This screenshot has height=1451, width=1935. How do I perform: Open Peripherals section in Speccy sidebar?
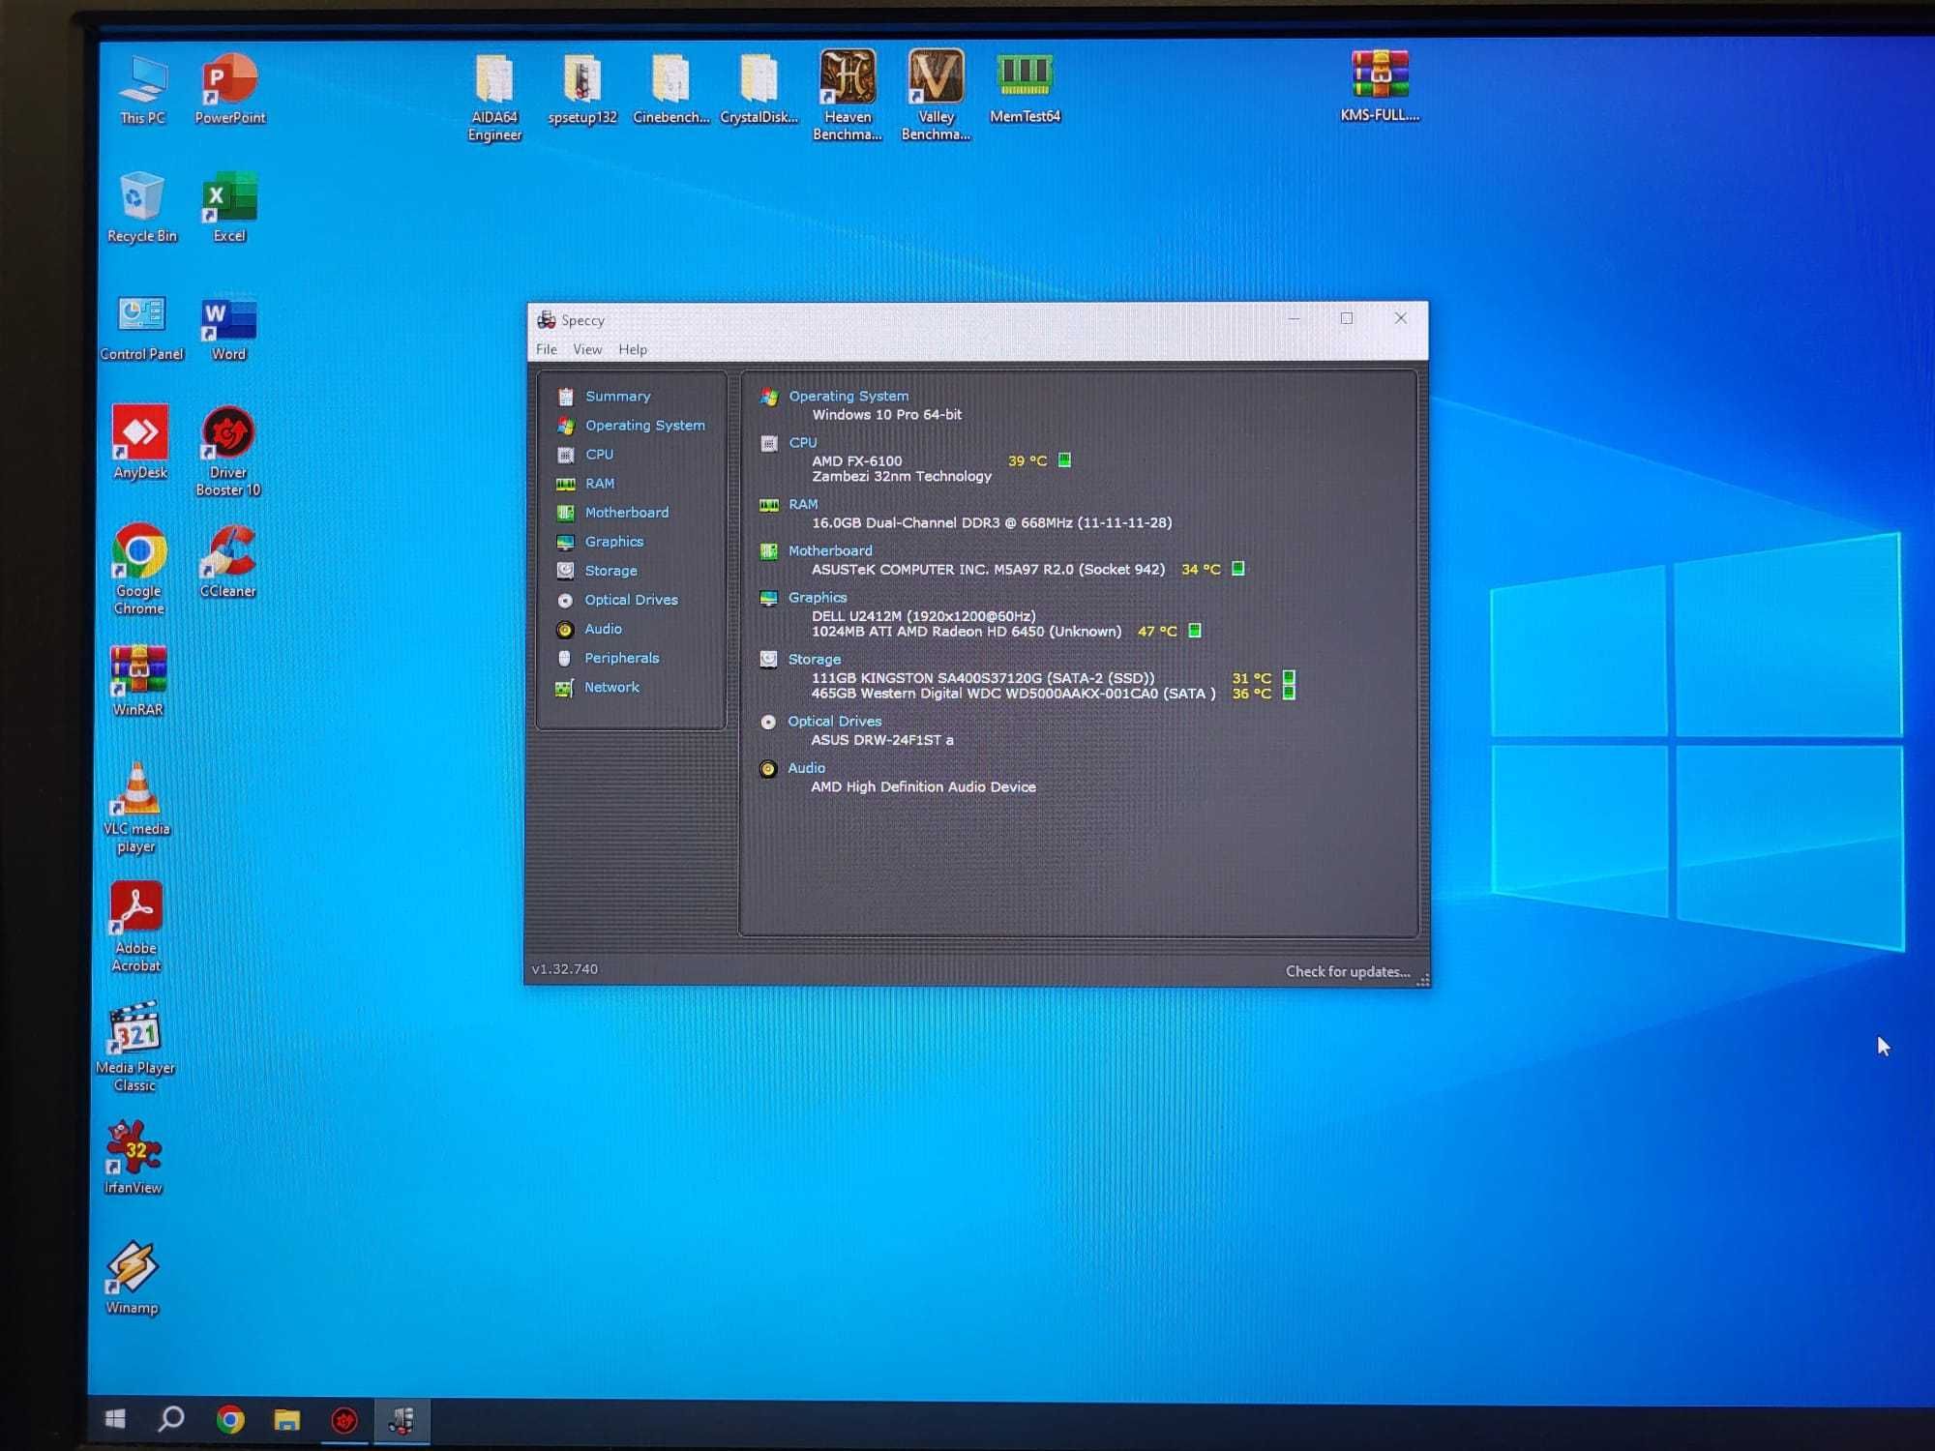click(621, 658)
